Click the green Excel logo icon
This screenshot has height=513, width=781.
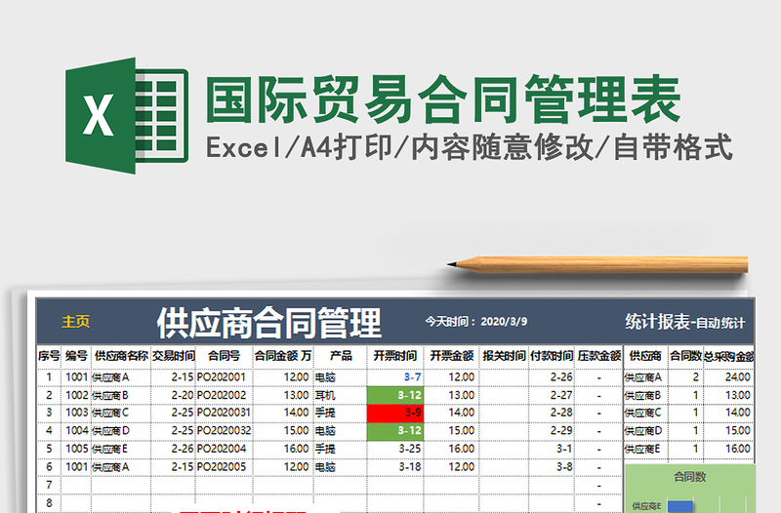point(127,115)
